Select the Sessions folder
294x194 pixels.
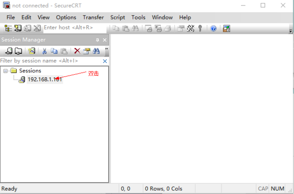tap(30, 71)
